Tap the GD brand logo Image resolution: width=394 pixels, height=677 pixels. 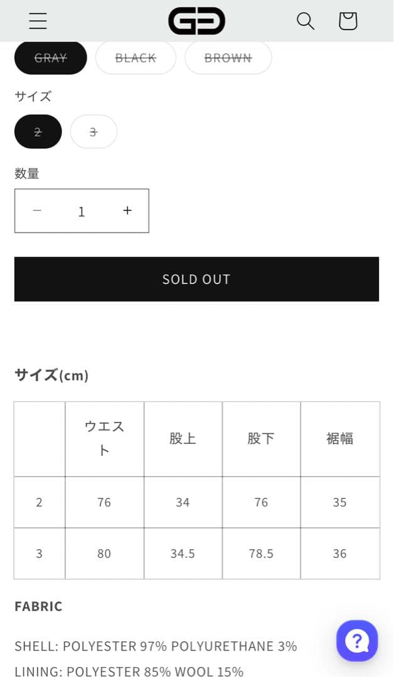tap(196, 21)
